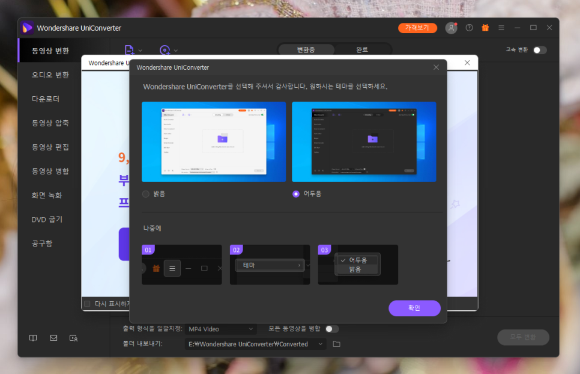Open the user account avatar icon
The height and width of the screenshot is (374, 580).
pos(451,28)
